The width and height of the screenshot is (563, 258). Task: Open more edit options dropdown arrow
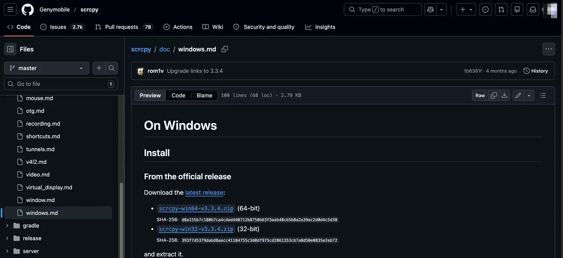click(529, 96)
